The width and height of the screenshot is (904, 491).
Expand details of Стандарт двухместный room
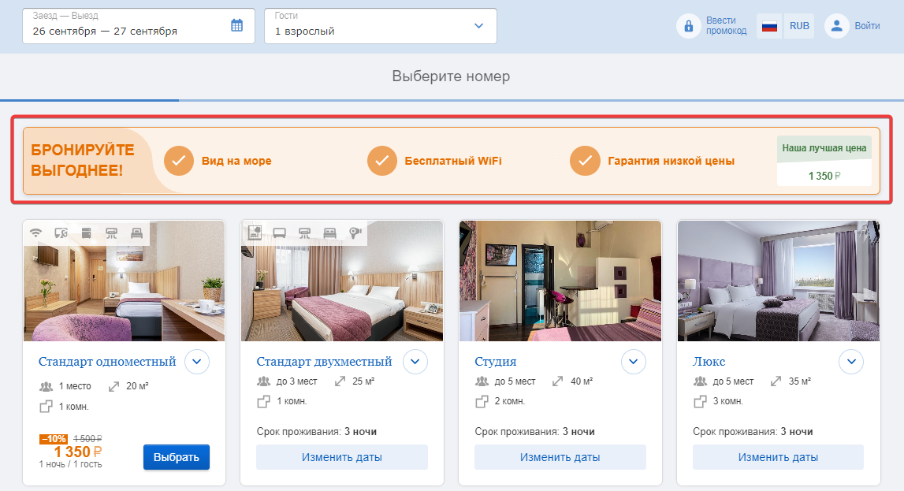click(415, 362)
